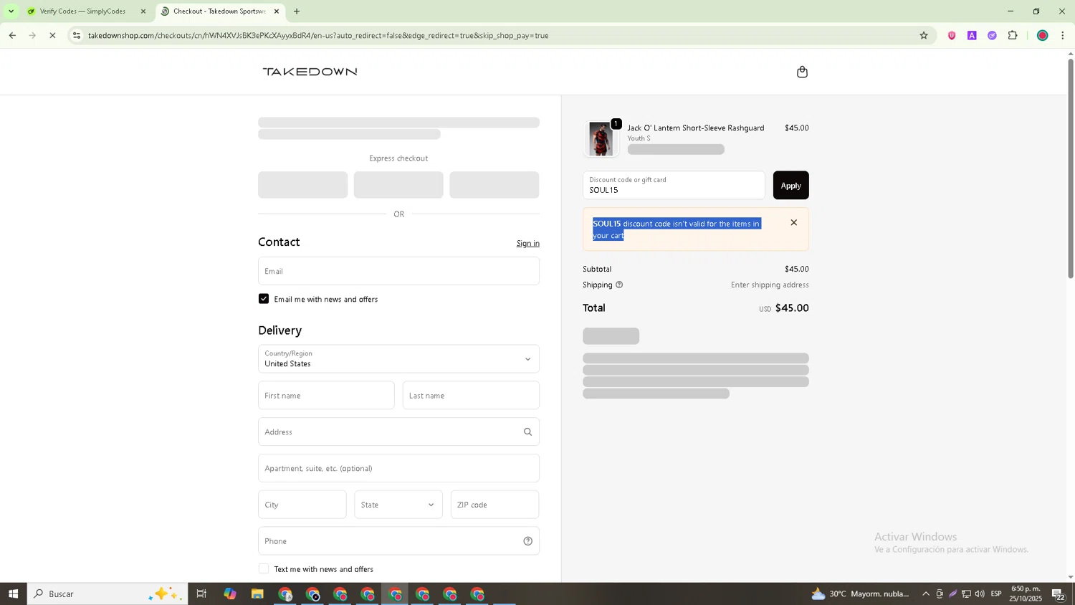Uncheck Email me with news and offers
Image resolution: width=1075 pixels, height=605 pixels.
pyautogui.click(x=264, y=299)
